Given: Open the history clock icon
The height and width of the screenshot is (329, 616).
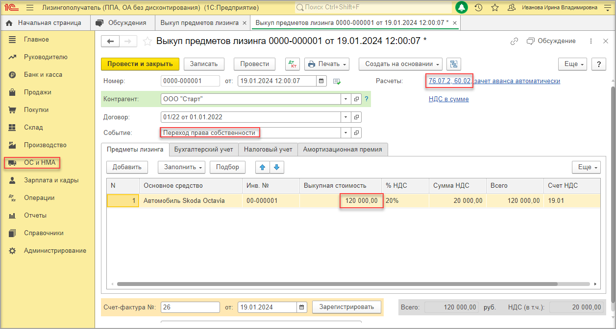Looking at the screenshot, I should coord(478,7).
